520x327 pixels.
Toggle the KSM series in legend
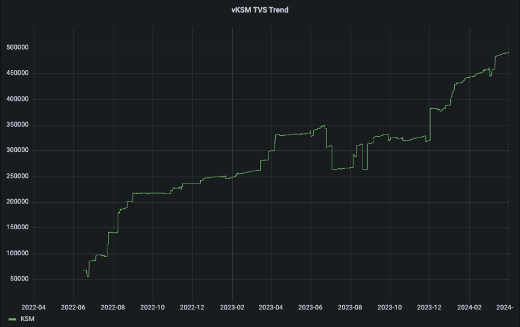point(27,319)
